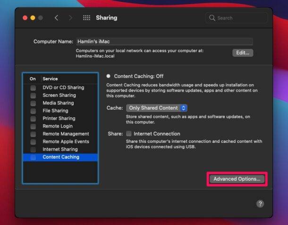Click the forward chevron arrow
Screen dimensions: 288x225
pos(71,18)
